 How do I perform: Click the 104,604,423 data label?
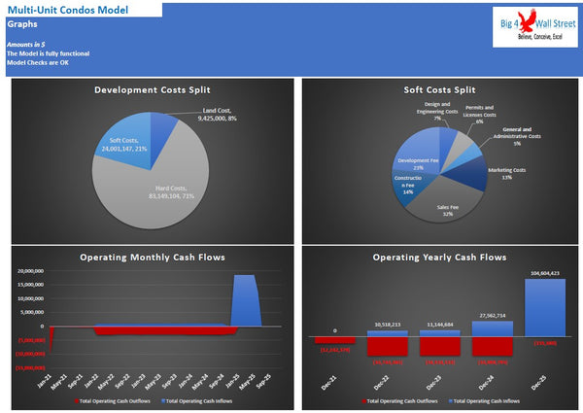coord(545,274)
